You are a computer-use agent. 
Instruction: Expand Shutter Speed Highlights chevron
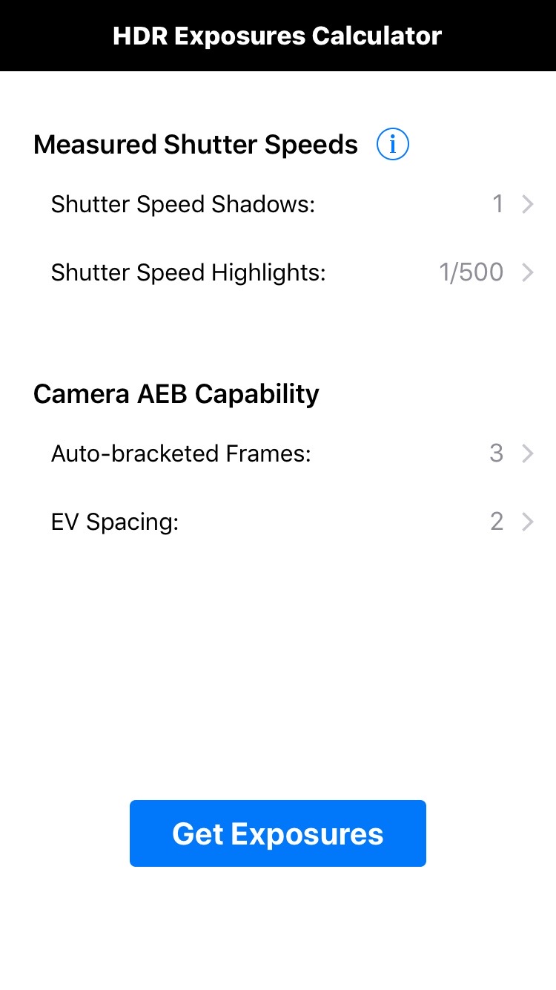528,273
